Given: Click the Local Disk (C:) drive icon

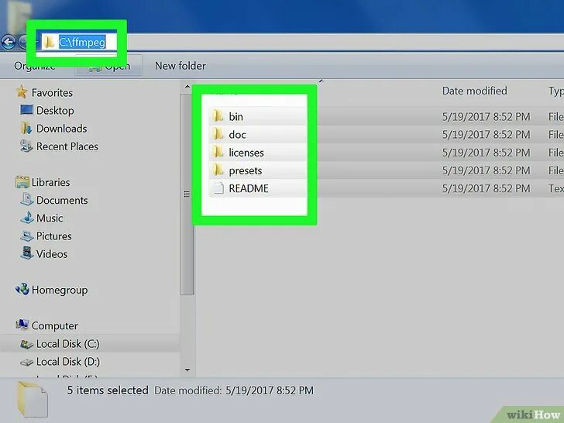Looking at the screenshot, I should pyautogui.click(x=26, y=344).
